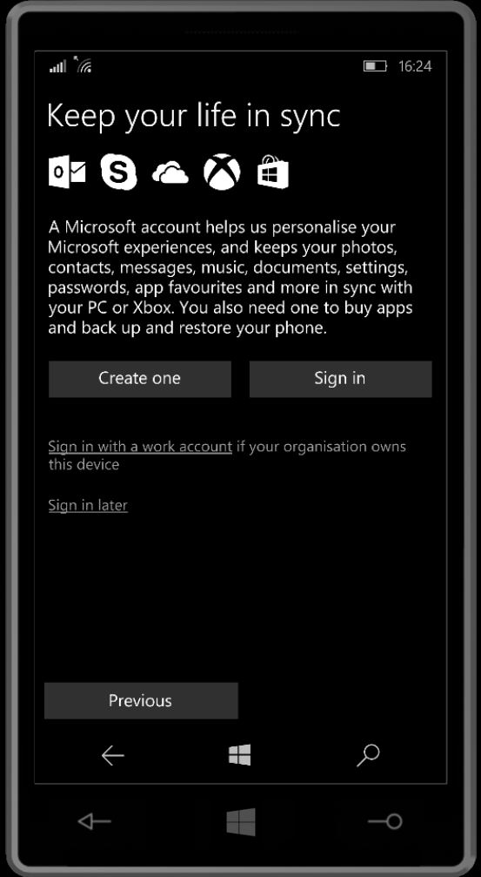Check the Wi-Fi status icon
This screenshot has height=877, width=481.
pyautogui.click(x=82, y=64)
